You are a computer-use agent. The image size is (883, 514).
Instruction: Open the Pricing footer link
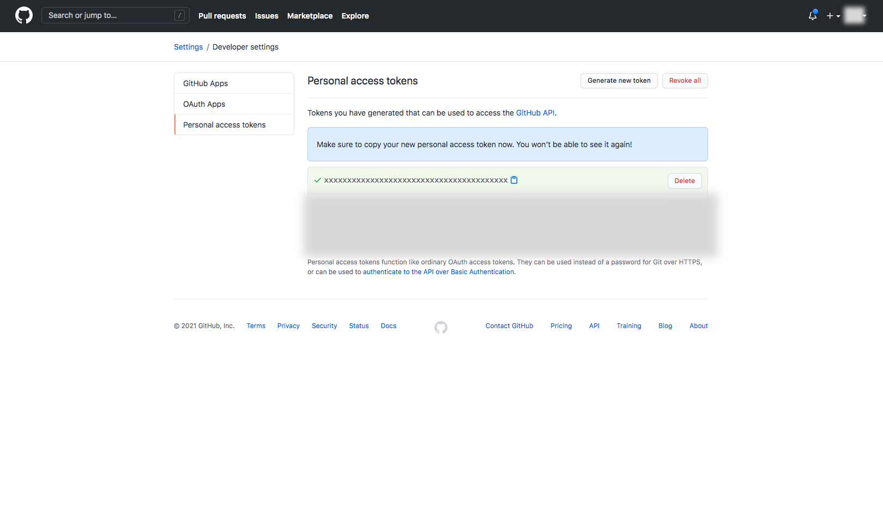(561, 326)
